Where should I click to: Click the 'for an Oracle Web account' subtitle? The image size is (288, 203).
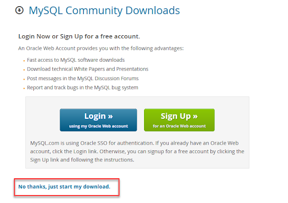[179, 126]
